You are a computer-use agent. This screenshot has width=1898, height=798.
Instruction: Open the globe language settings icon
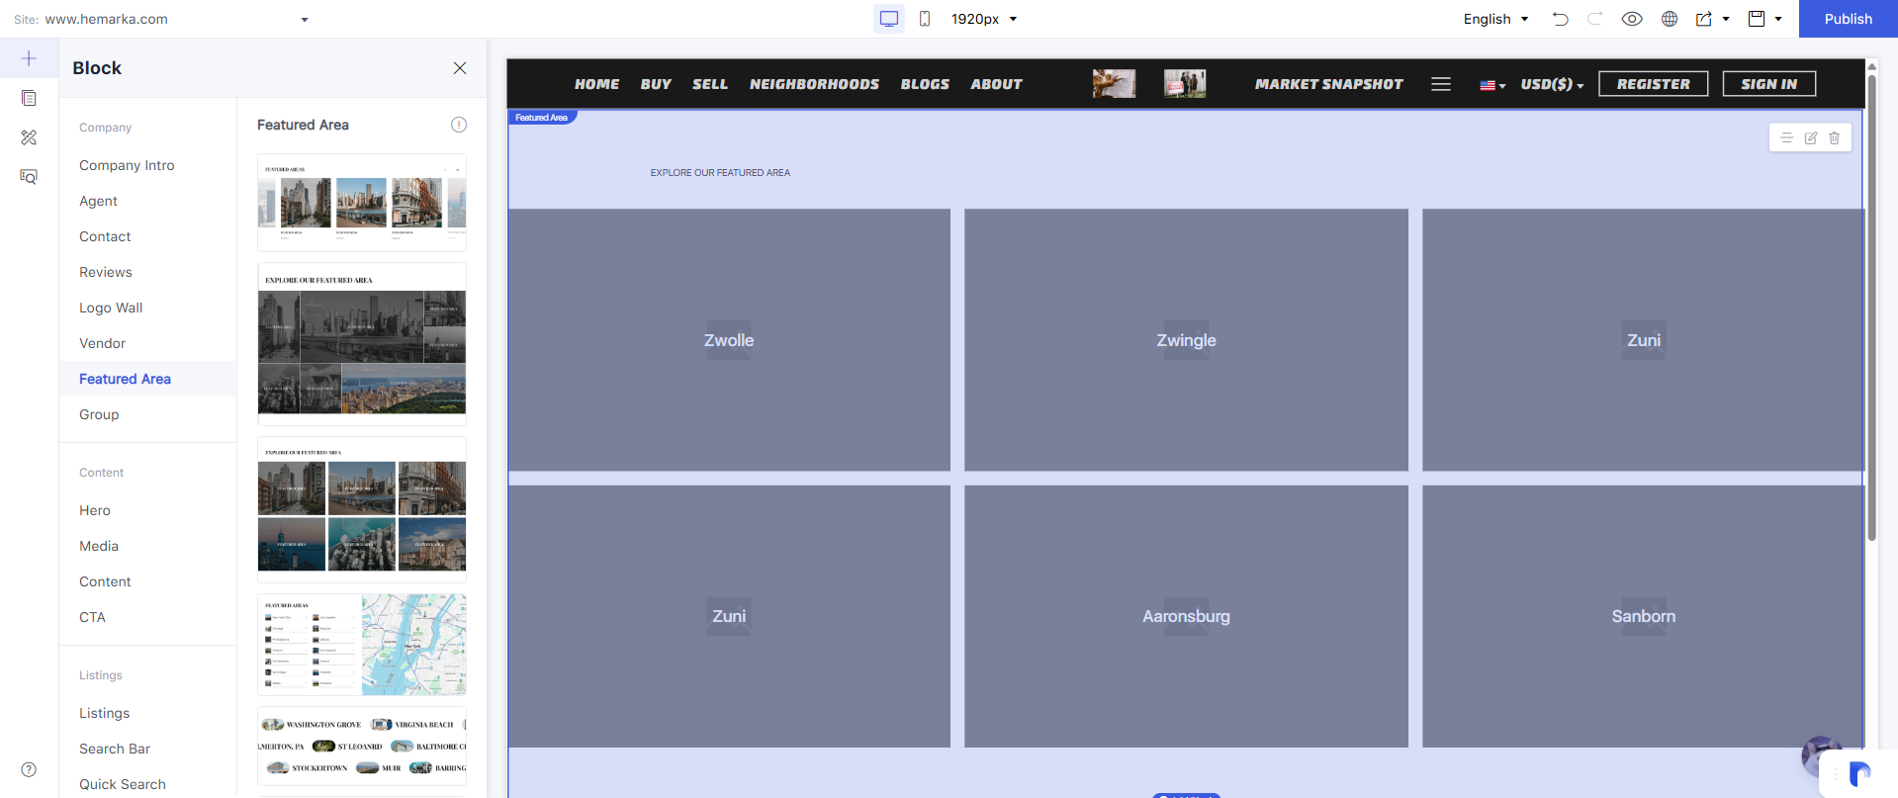(x=1670, y=19)
